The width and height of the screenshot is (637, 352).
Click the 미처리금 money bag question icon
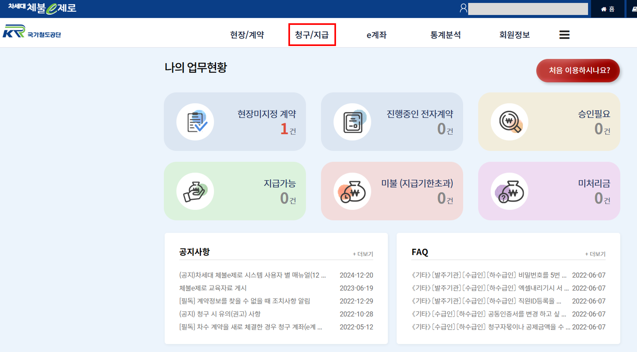point(510,191)
